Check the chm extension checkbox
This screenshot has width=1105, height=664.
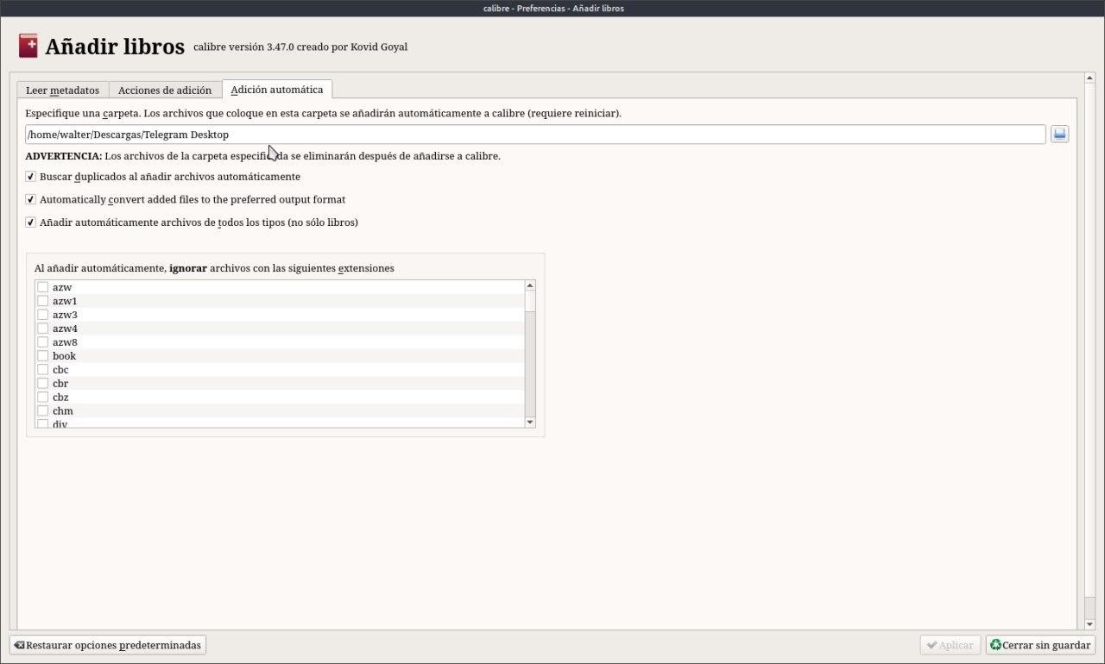pos(42,411)
